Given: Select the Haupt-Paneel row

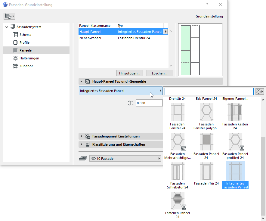Looking at the screenshot, I should 123,32.
